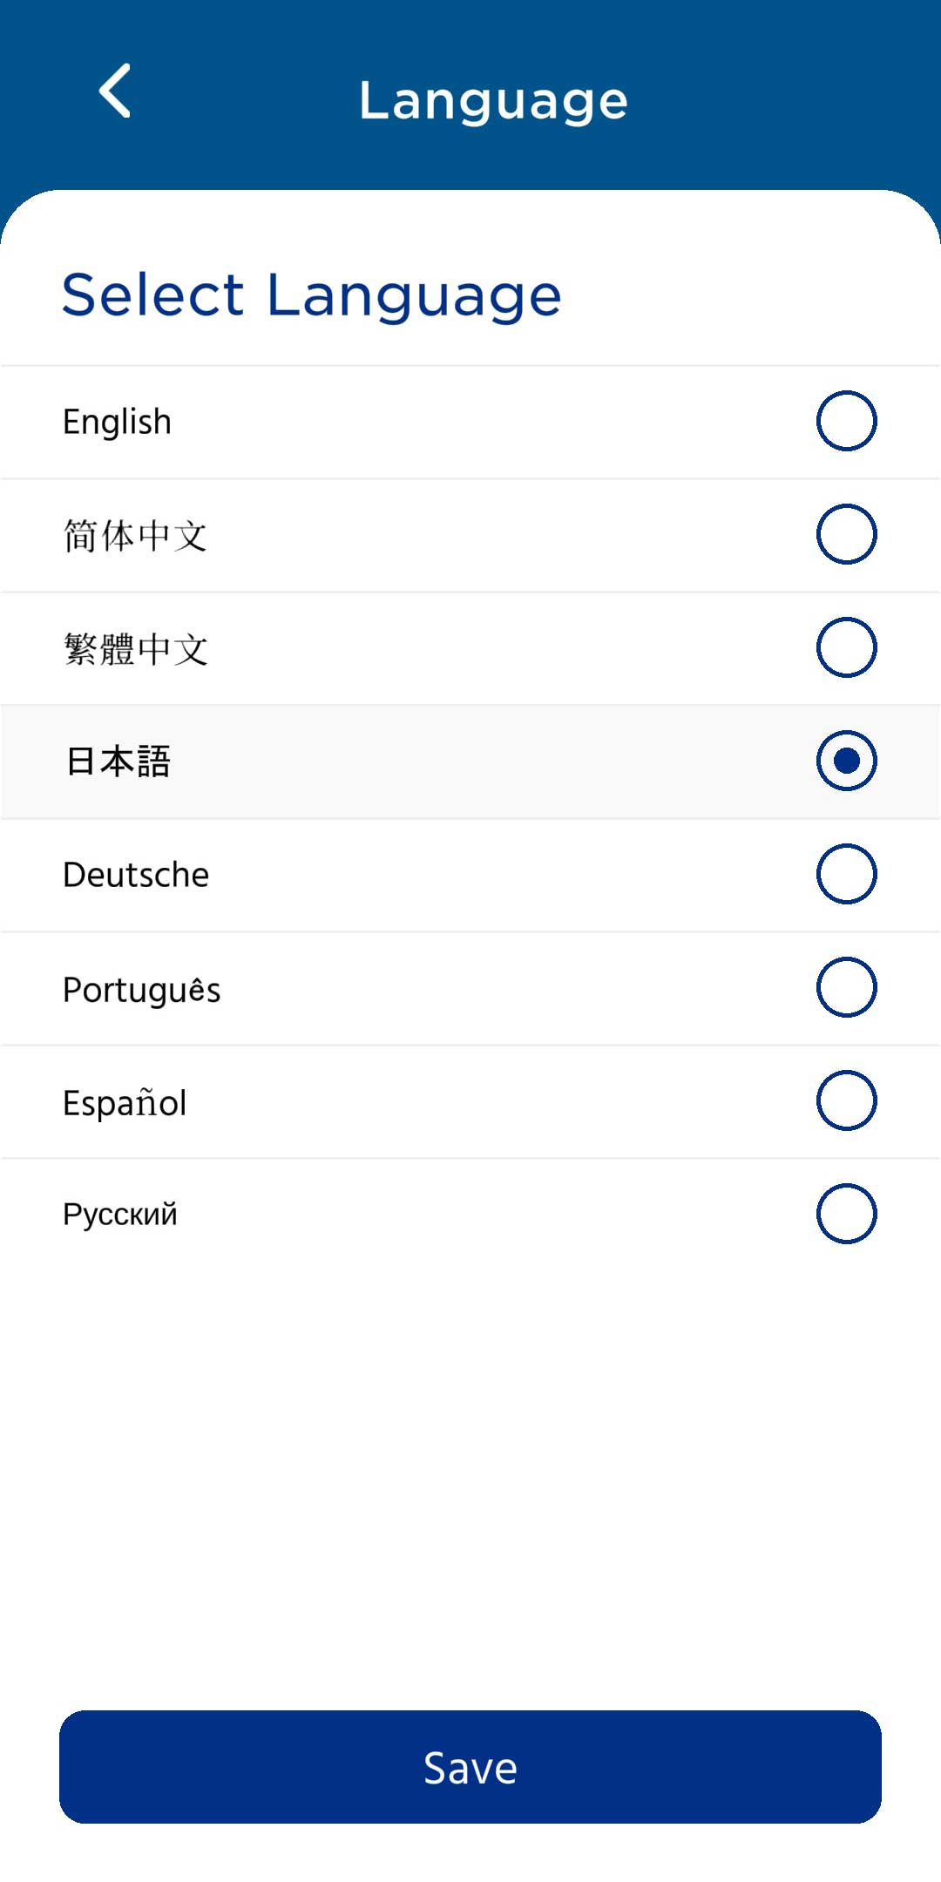
Task: Select the English radio button
Action: point(846,421)
